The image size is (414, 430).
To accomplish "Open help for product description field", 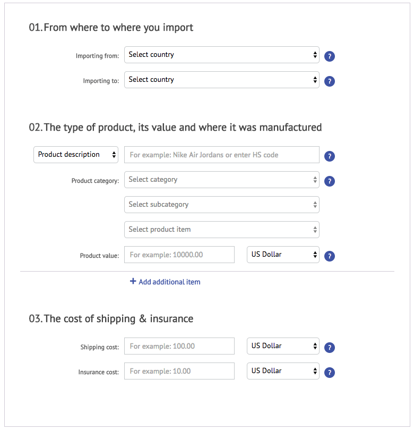I will click(x=329, y=156).
